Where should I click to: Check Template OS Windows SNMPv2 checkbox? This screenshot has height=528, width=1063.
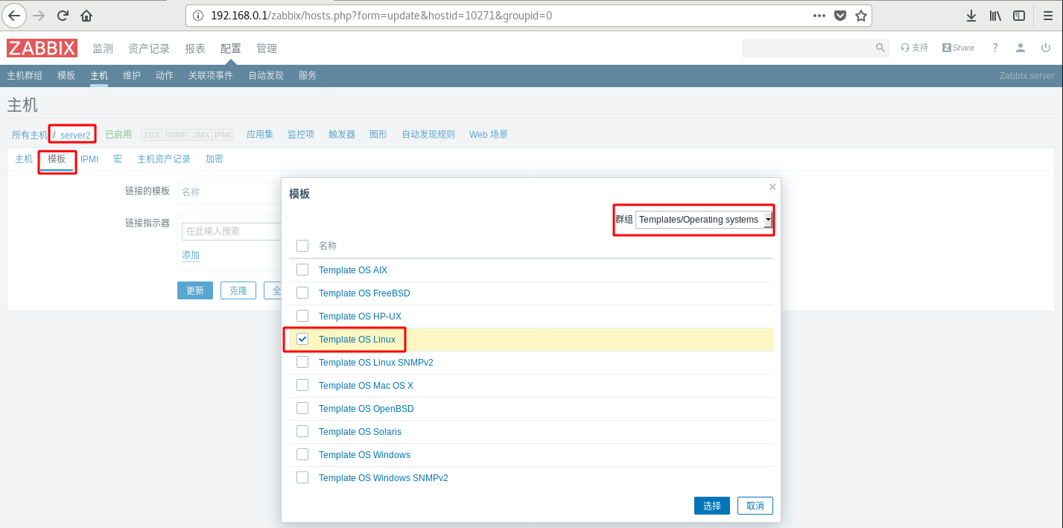302,477
